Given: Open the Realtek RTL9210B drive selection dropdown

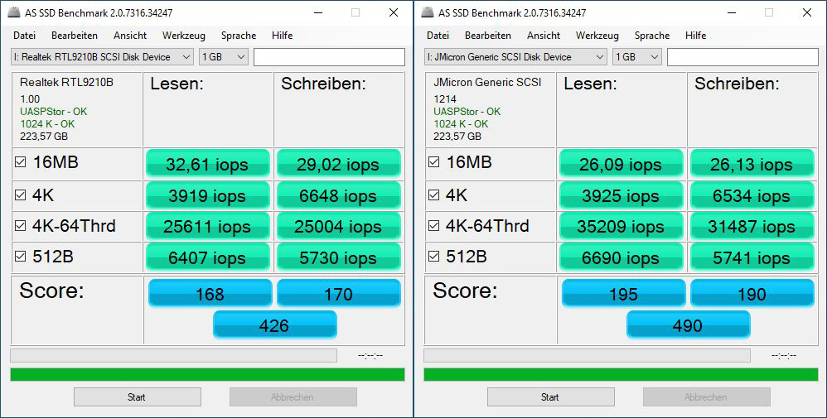Looking at the screenshot, I should coord(102,57).
